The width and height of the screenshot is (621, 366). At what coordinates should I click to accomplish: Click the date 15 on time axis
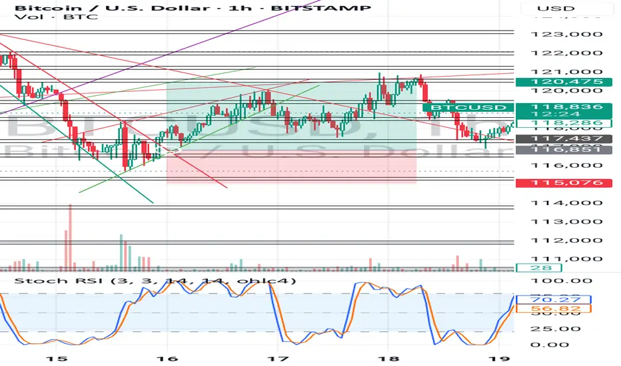click(56, 359)
